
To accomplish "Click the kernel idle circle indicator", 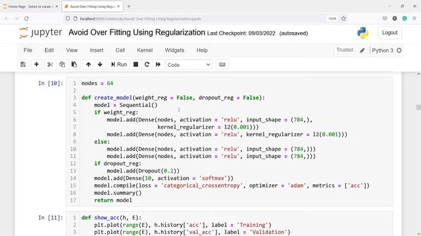I will pyautogui.click(x=399, y=50).
